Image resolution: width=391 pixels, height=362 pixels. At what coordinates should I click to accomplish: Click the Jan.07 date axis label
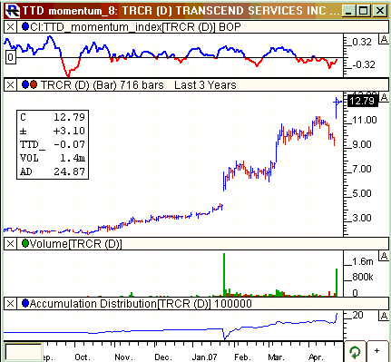click(204, 357)
